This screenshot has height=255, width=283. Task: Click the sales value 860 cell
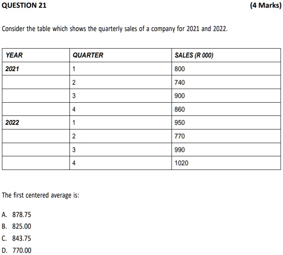pos(226,109)
